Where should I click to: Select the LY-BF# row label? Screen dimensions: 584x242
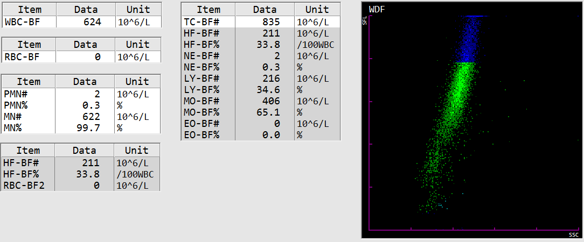click(201, 79)
